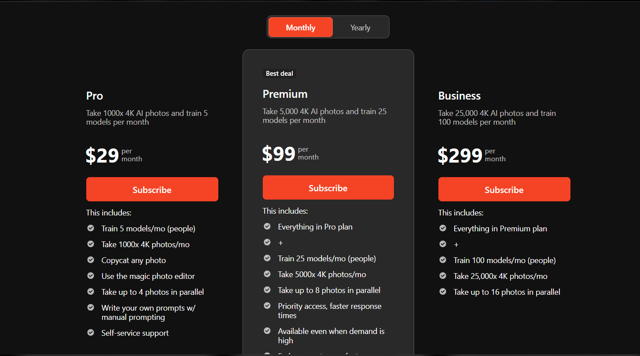640x356 pixels.
Task: Click checkmark beside Take 5000x 4K photos/mo
Action: tap(267, 274)
